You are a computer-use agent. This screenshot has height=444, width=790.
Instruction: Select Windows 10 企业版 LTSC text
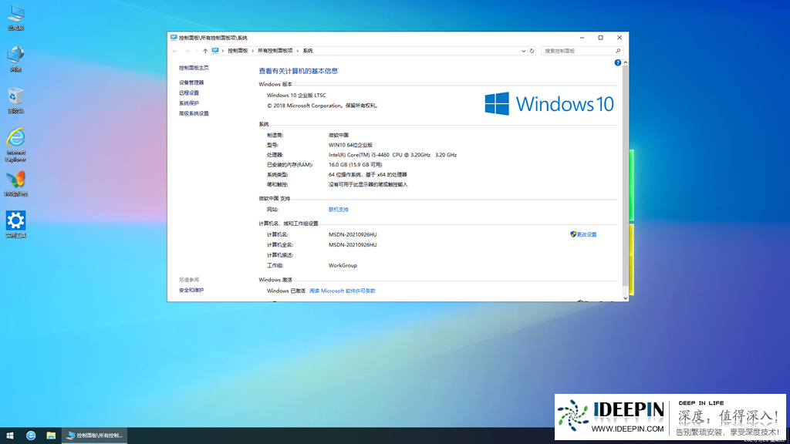[x=296, y=95]
